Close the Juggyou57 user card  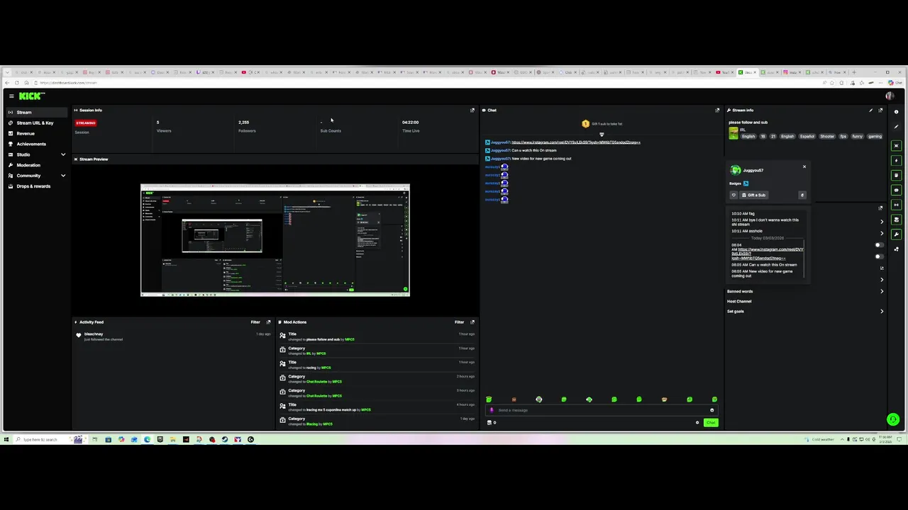804,166
